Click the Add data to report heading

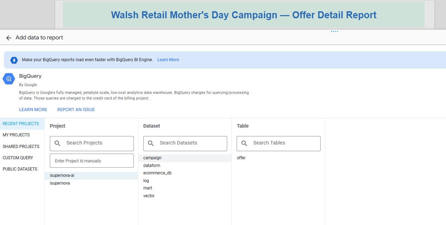tap(39, 38)
